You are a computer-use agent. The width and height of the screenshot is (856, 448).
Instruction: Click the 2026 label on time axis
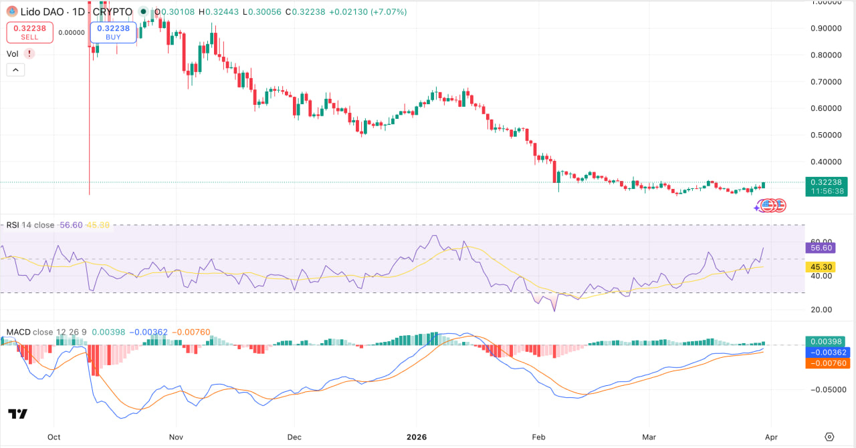[x=416, y=437]
